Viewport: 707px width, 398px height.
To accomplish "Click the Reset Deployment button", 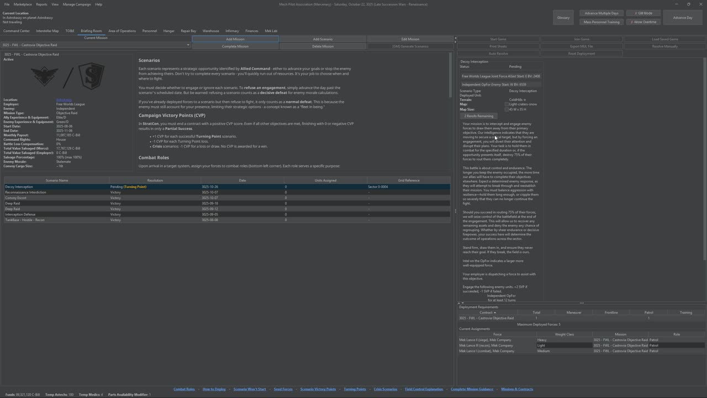I will 582,54.
